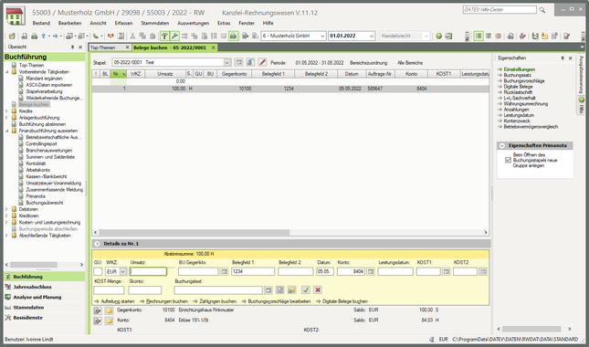Collapse the Details zu Nr. 1 section
The width and height of the screenshot is (589, 347).
coord(97,244)
